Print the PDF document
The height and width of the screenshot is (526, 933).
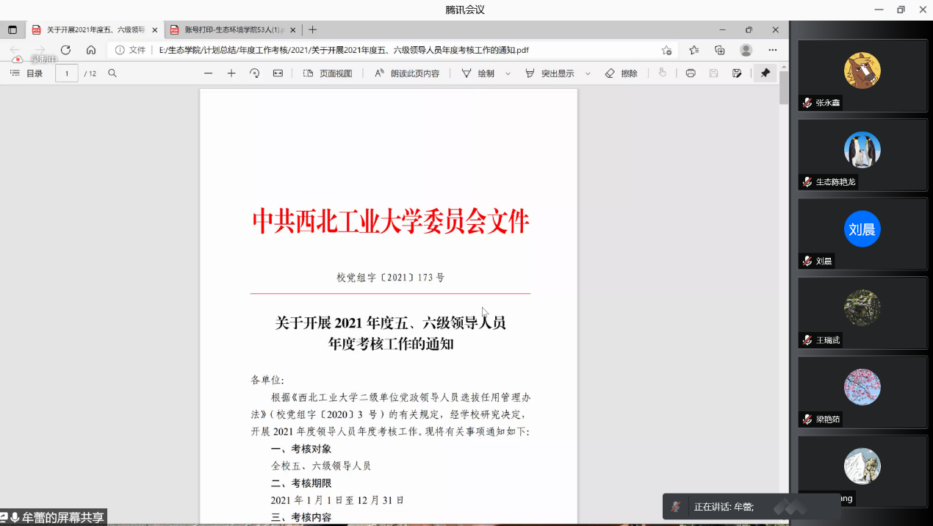click(x=691, y=73)
